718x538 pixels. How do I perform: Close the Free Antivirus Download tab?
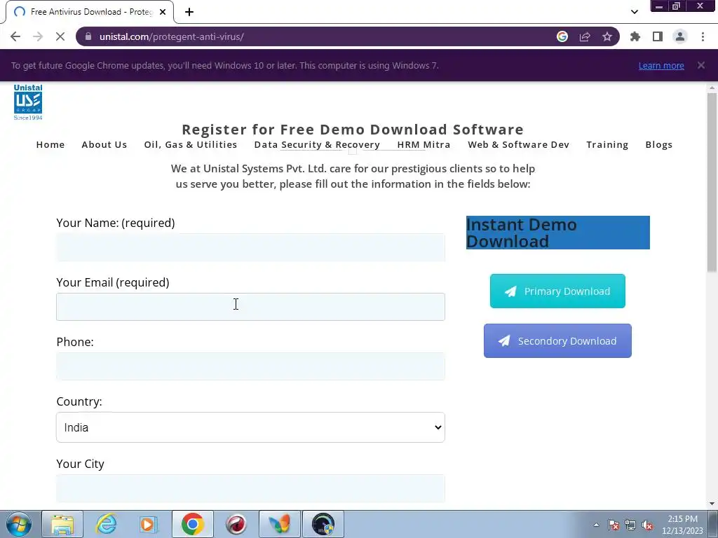[163, 12]
